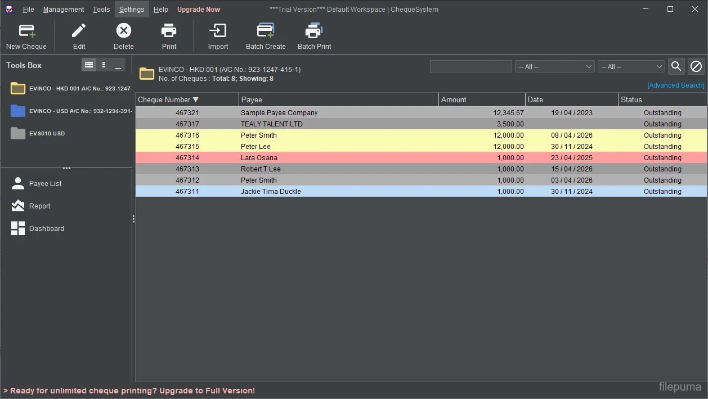Click the search text field

click(x=470, y=66)
